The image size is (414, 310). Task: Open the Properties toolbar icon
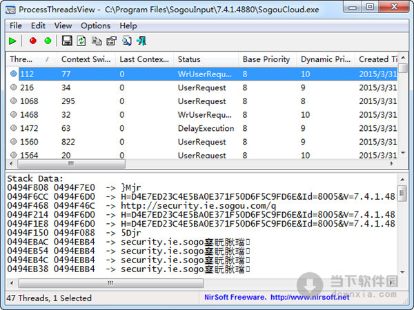point(111,41)
